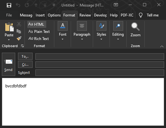Click the Copy icon in Clipboard group

(x=19, y=31)
